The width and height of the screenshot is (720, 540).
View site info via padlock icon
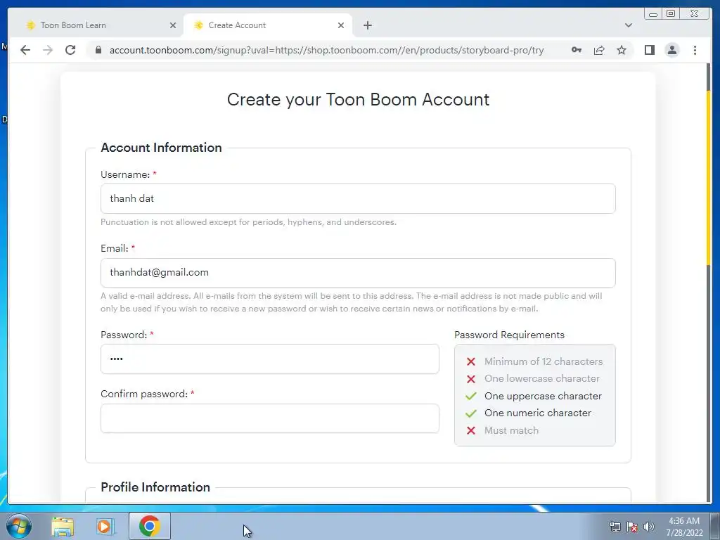pyautogui.click(x=98, y=50)
